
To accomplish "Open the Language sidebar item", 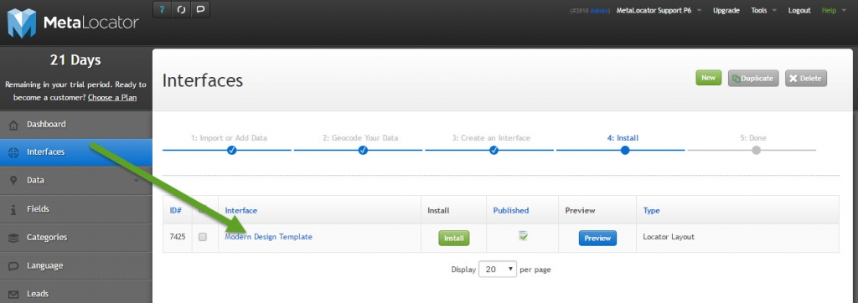I will (x=76, y=266).
